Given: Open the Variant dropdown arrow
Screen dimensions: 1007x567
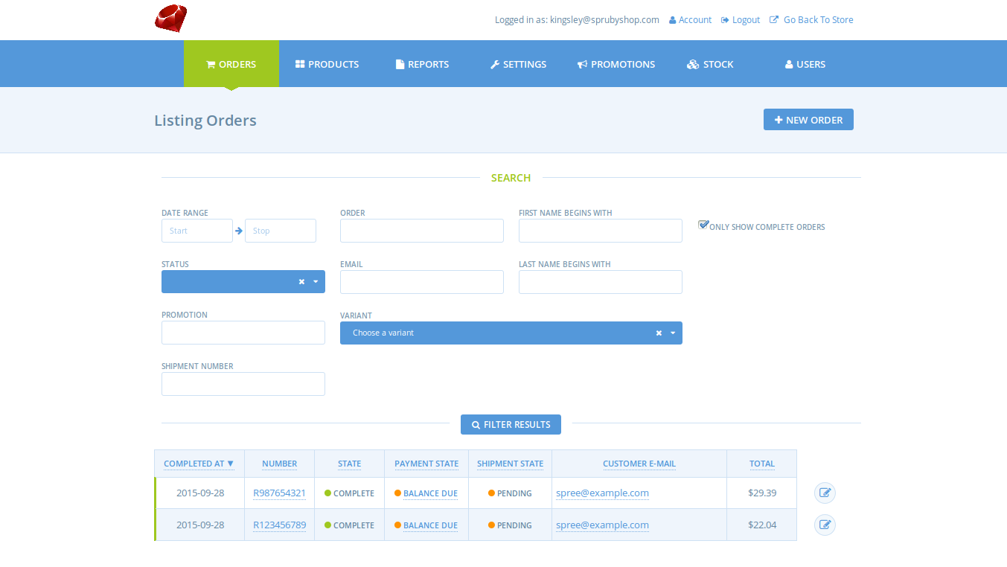Looking at the screenshot, I should (673, 333).
